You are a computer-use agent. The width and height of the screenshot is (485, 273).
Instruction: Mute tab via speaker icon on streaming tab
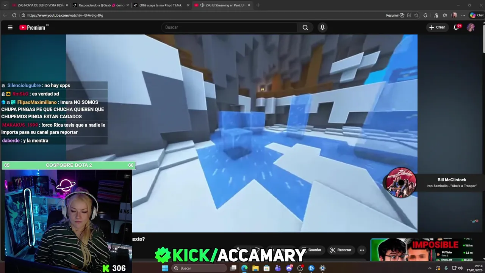click(202, 5)
